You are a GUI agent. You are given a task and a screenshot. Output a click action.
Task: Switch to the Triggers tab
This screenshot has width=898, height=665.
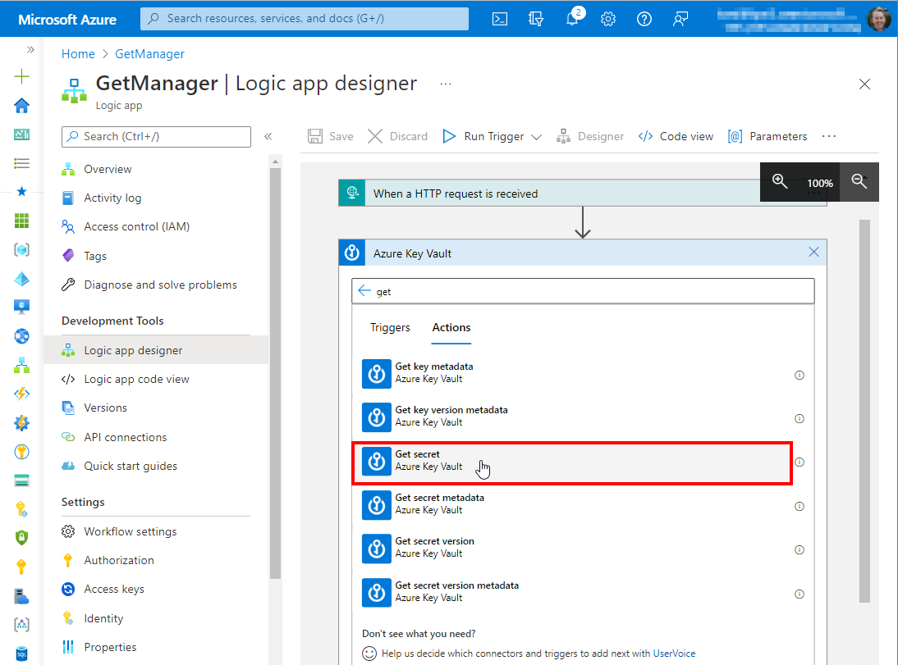click(x=390, y=327)
